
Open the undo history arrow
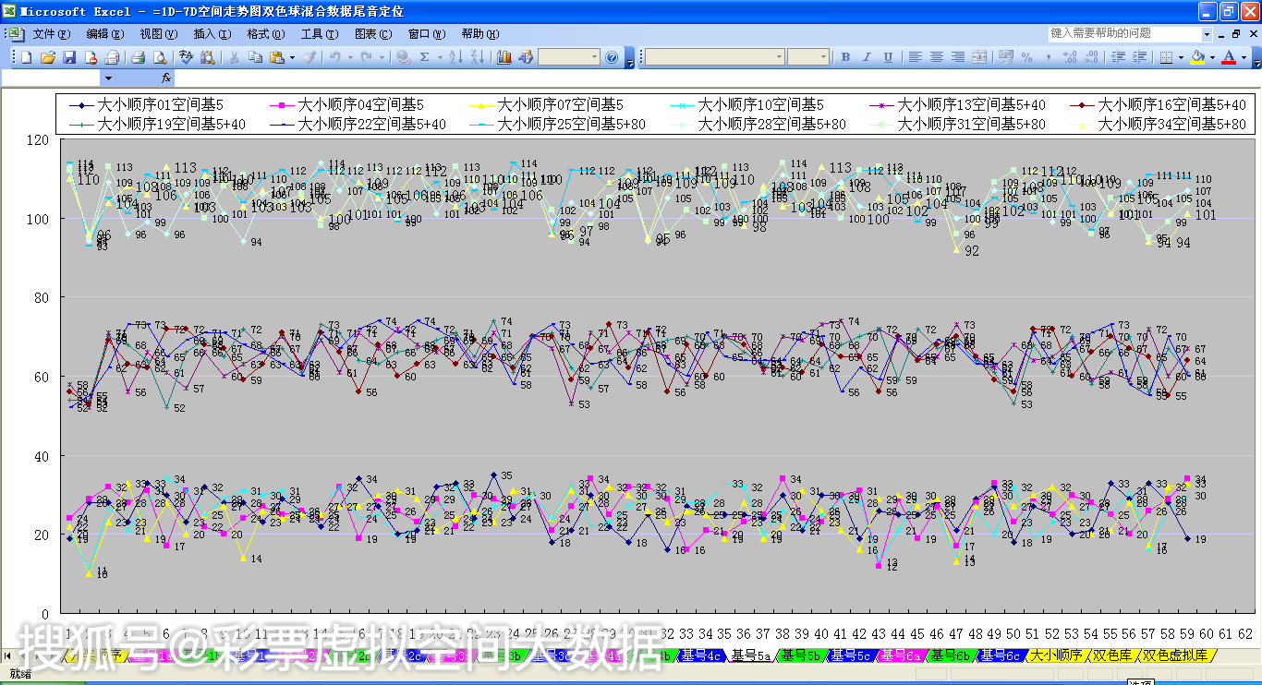[x=350, y=56]
